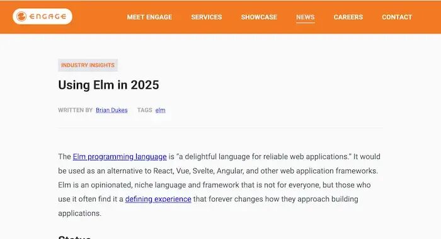
Task: Open the Meet Engage menu item
Action: (149, 17)
